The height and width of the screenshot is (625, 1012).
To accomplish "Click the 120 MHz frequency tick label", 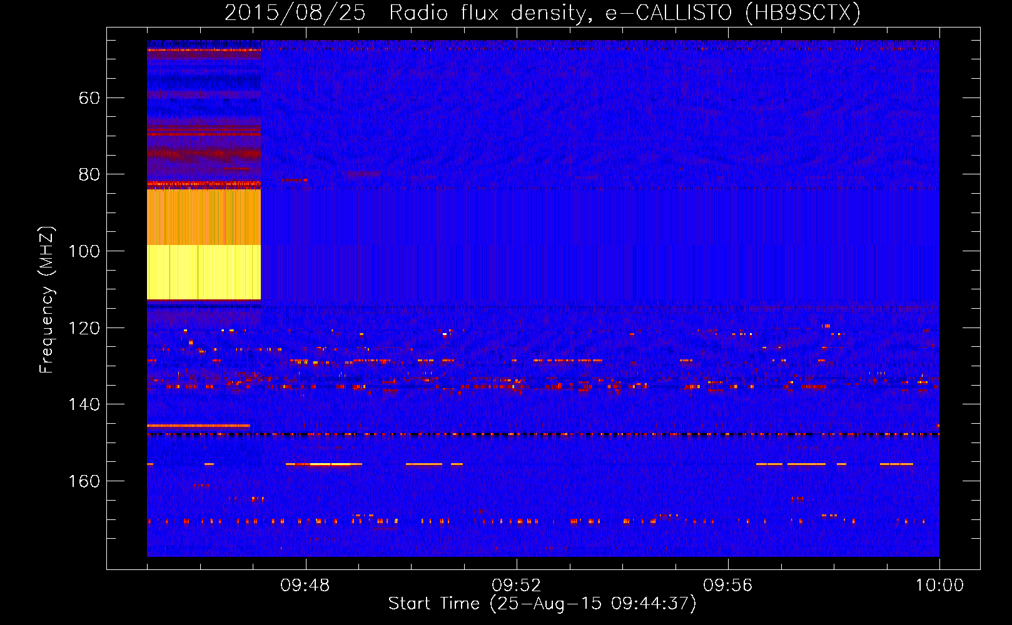I will [84, 328].
